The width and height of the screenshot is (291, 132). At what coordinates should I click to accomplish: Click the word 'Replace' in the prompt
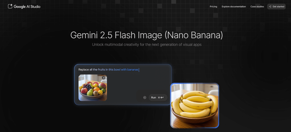83,70
